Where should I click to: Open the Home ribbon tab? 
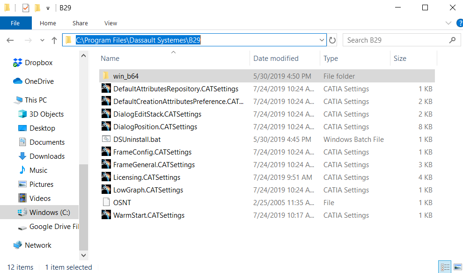(x=48, y=23)
